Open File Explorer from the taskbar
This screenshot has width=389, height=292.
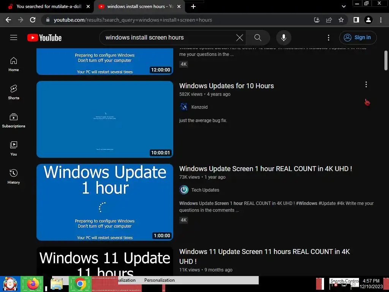[x=57, y=284]
